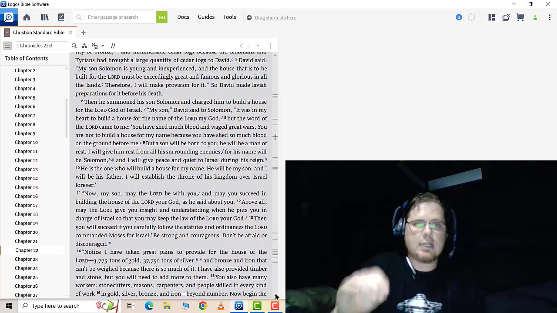This screenshot has width=557, height=313.
Task: Open the navigation history dropdown arrow
Action: tap(258, 46)
